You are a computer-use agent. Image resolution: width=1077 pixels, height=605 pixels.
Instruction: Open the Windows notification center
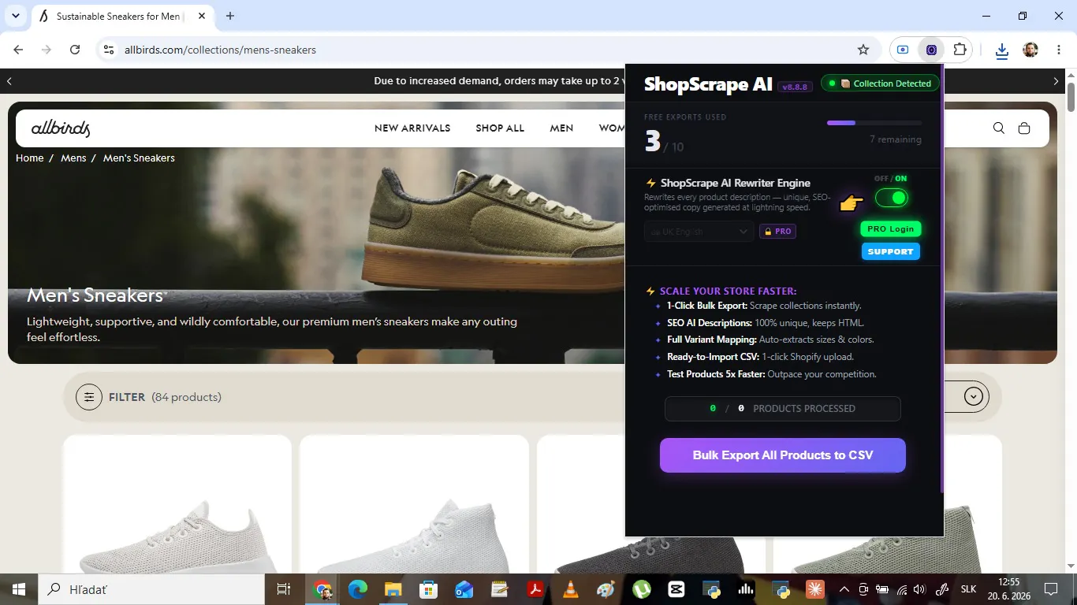coord(1051,589)
